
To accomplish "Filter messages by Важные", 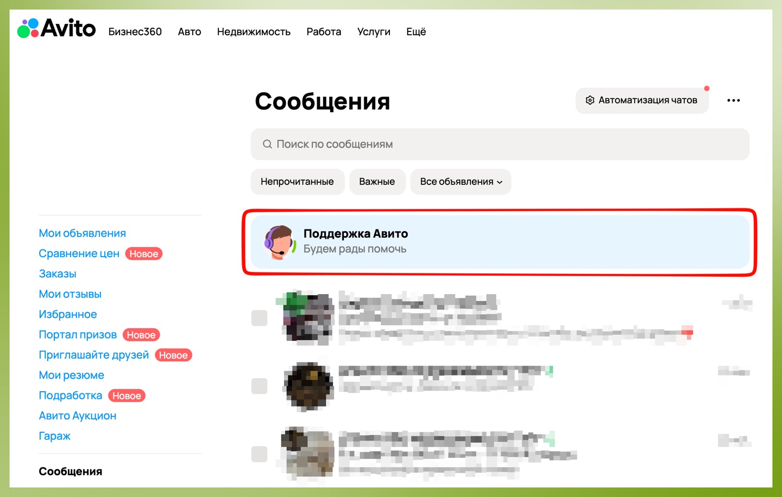I will coord(377,182).
